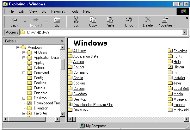Click the Paste clipboard icon
This screenshot has height=130, width=190.
tap(110, 20)
